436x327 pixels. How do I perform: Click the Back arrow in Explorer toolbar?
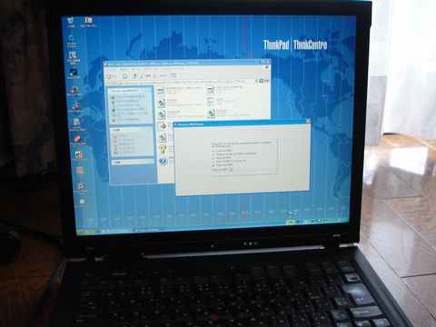click(109, 76)
